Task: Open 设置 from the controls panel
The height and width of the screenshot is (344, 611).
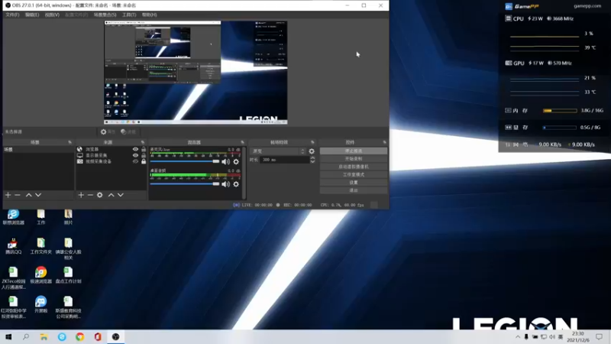Action: point(354,182)
